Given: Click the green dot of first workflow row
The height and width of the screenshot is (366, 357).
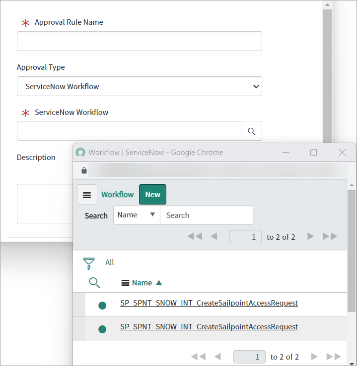Looking at the screenshot, I should tap(102, 305).
